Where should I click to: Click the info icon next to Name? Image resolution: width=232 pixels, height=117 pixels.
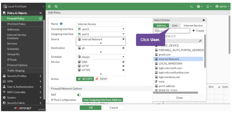[61, 24]
